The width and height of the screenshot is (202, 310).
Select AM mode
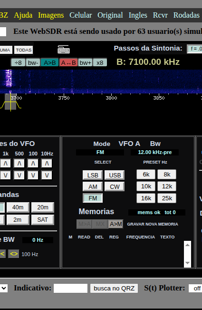coord(93,186)
